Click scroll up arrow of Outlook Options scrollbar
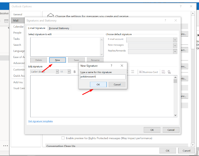This screenshot has width=199, height=156. [193, 13]
